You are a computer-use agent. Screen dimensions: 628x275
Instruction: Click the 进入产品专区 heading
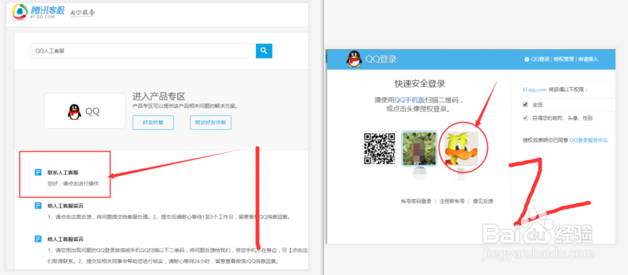(159, 96)
